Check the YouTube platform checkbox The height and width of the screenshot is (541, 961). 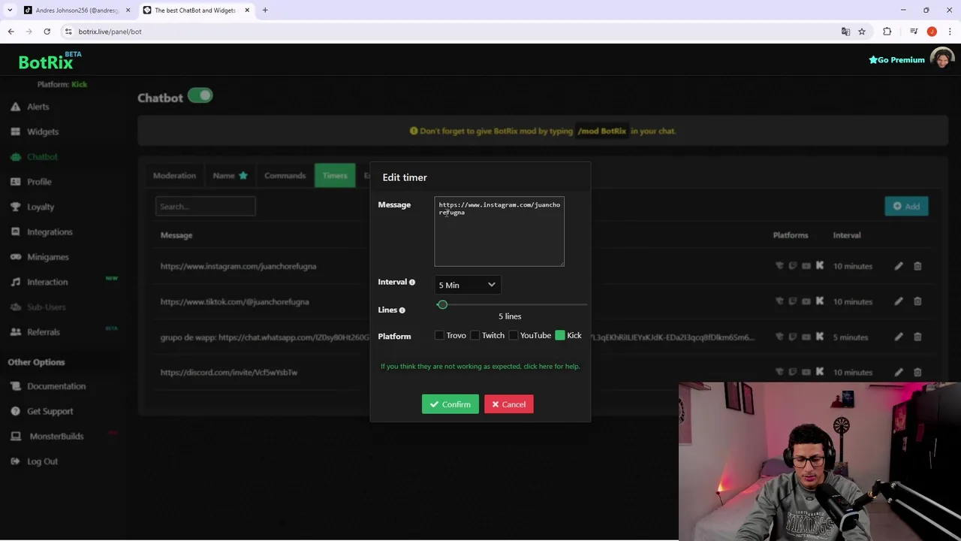click(x=514, y=336)
